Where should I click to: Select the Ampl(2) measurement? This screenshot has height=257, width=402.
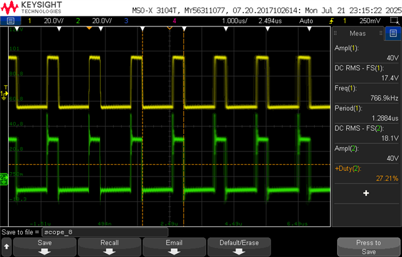point(367,153)
